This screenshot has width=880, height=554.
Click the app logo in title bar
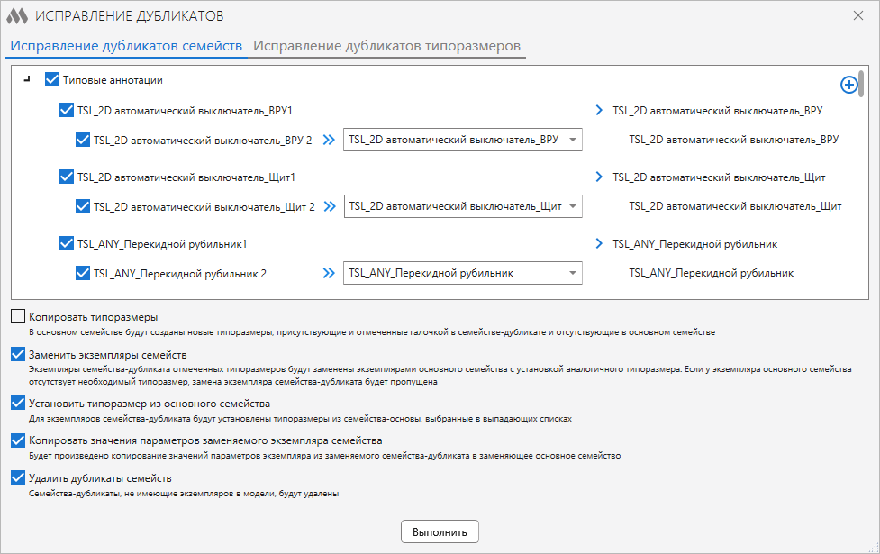17,16
